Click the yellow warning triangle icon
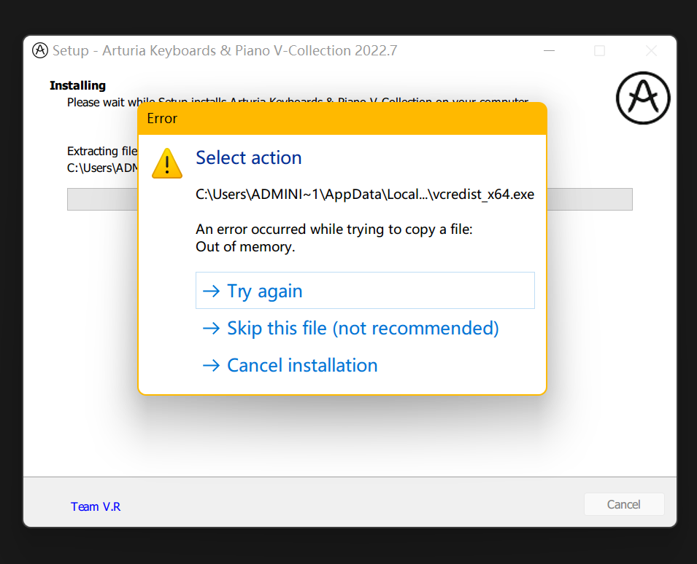 (167, 163)
